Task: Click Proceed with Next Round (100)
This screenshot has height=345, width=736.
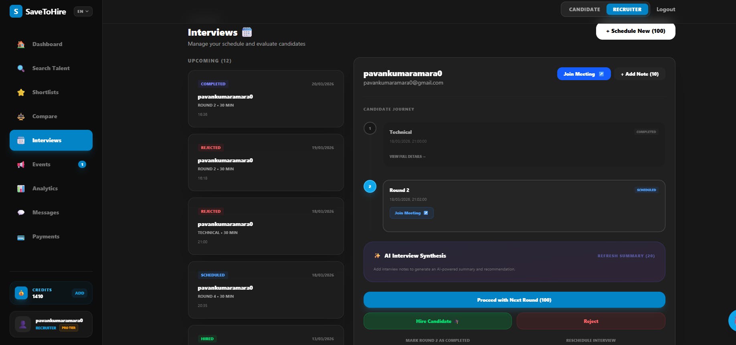Action: 514,300
